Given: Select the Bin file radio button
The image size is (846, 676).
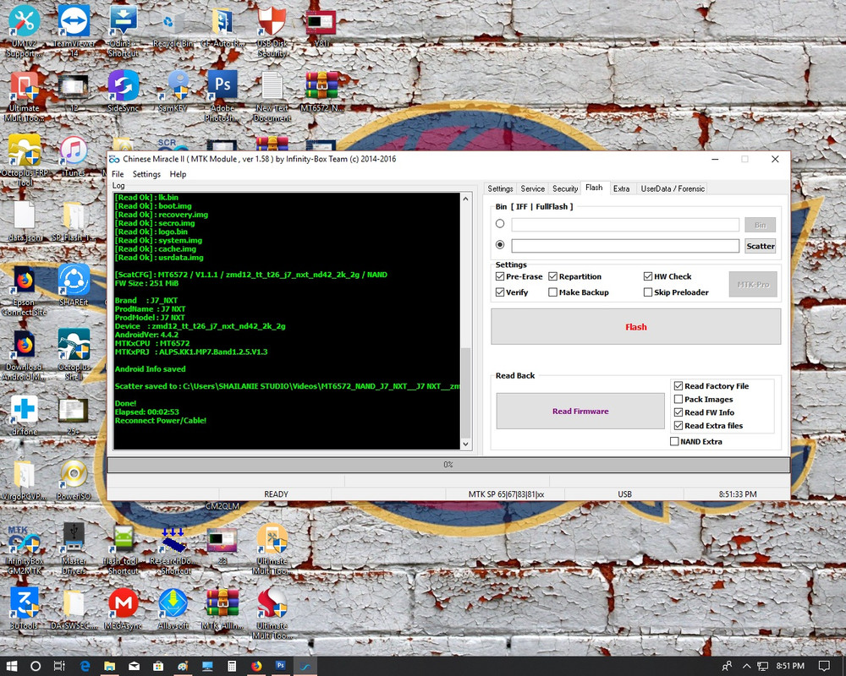Looking at the screenshot, I should [500, 224].
